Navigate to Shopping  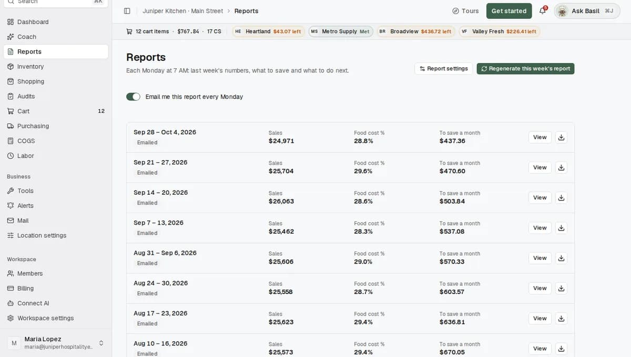click(x=56, y=81)
